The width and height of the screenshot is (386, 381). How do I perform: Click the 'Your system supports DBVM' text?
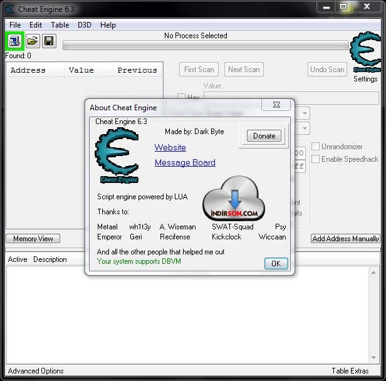[139, 261]
